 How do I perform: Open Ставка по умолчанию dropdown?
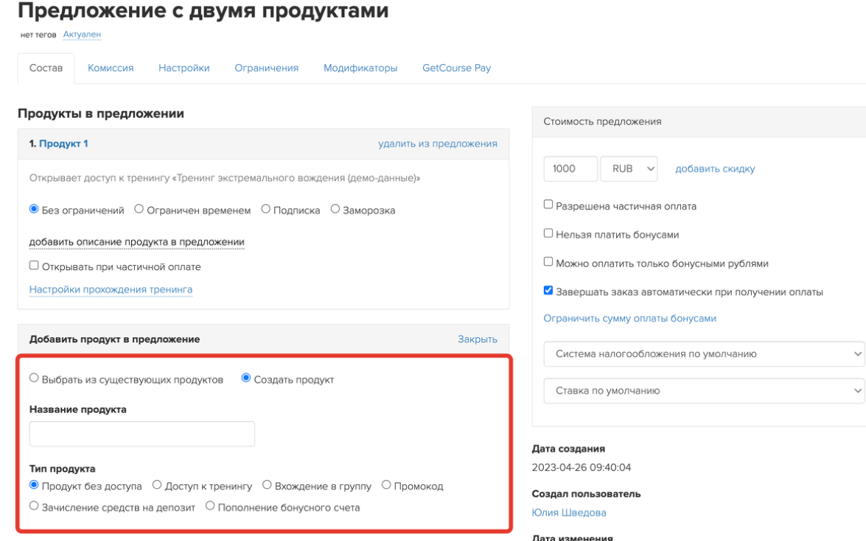tap(704, 390)
